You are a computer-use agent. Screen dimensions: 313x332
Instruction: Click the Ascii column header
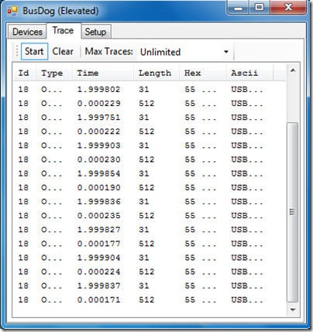point(249,73)
